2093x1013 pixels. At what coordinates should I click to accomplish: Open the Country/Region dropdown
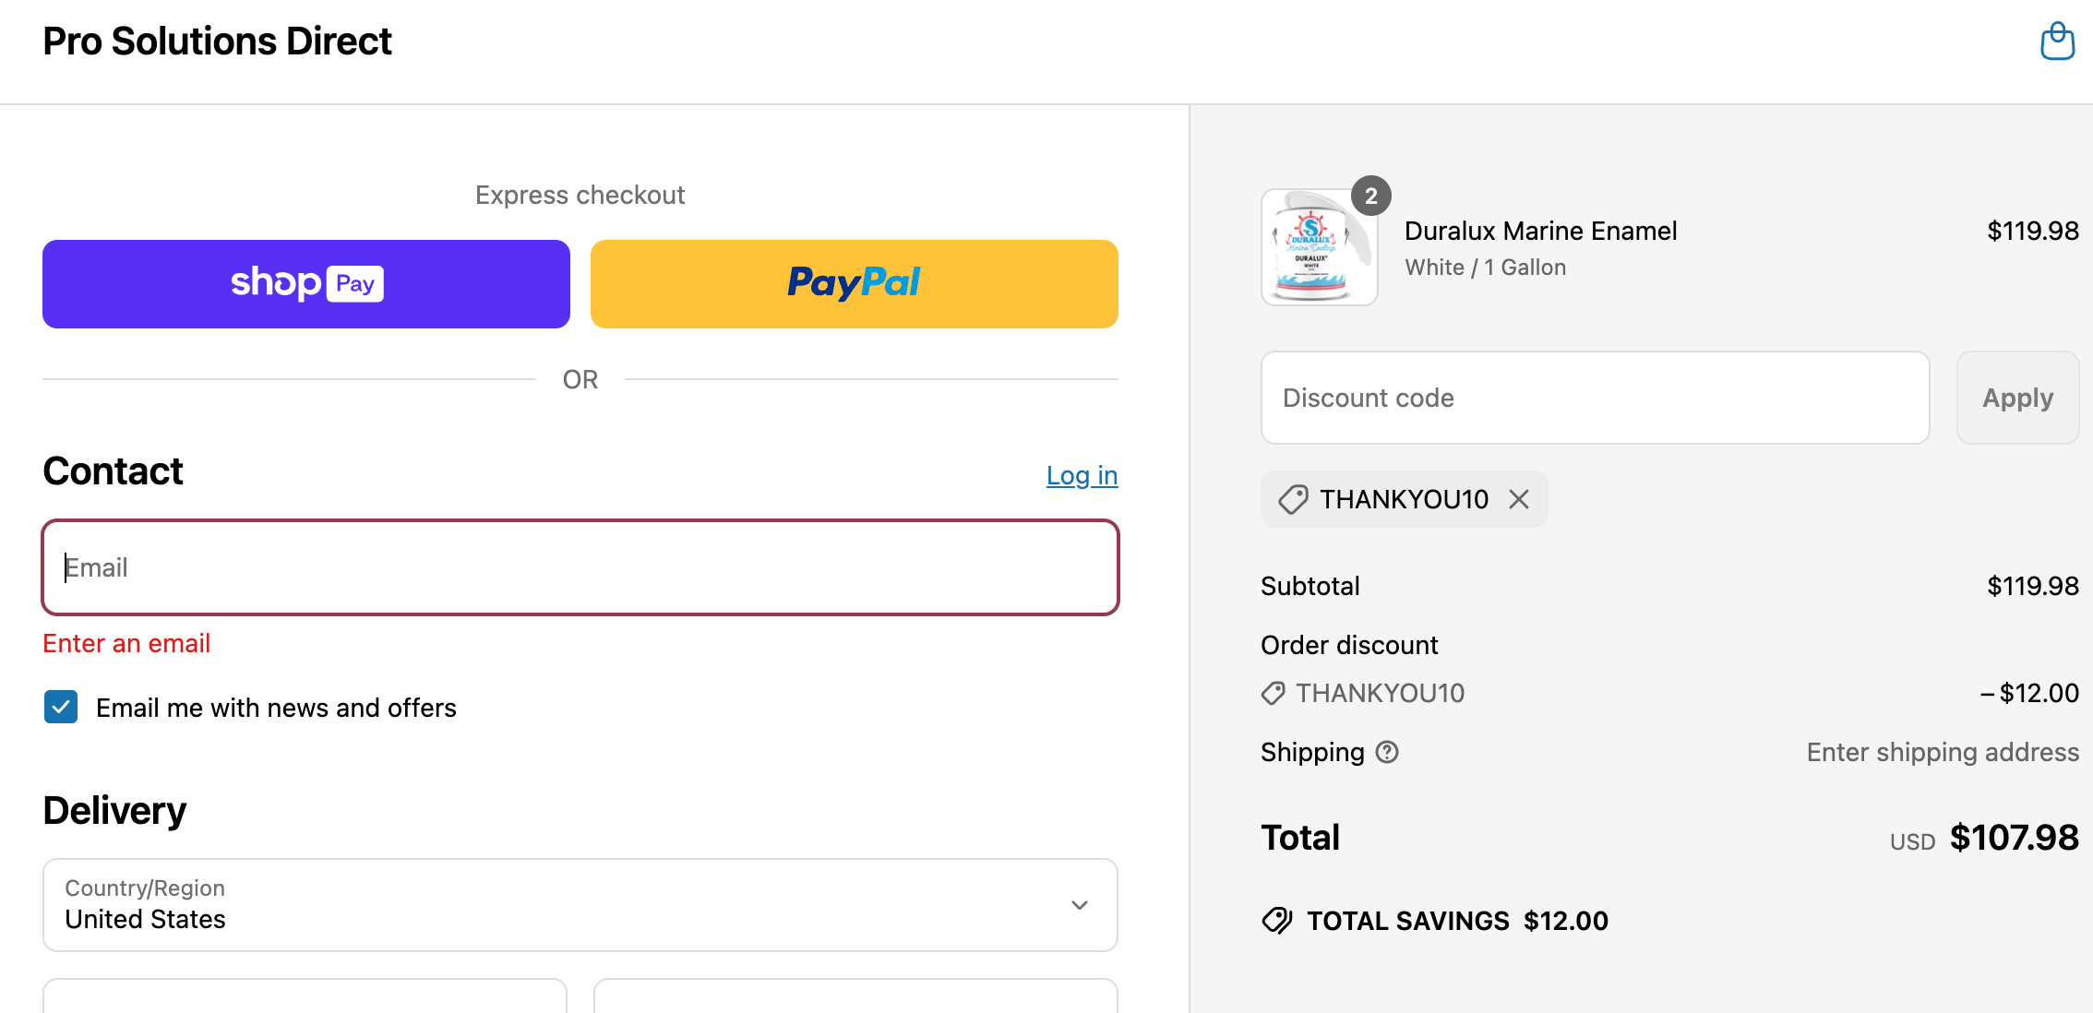tap(580, 905)
